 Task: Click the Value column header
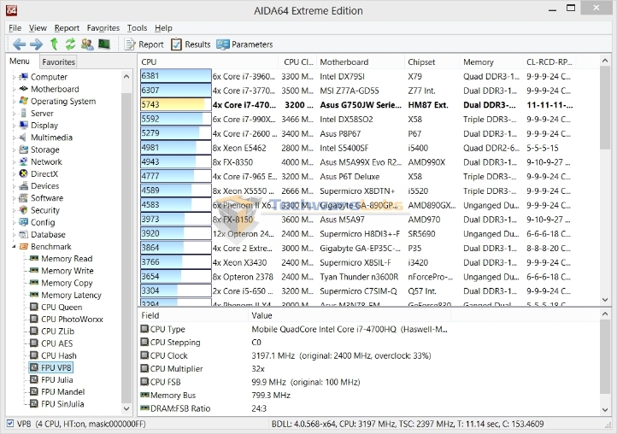(350, 315)
